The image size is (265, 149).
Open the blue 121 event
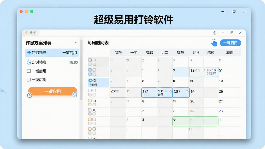point(149,92)
